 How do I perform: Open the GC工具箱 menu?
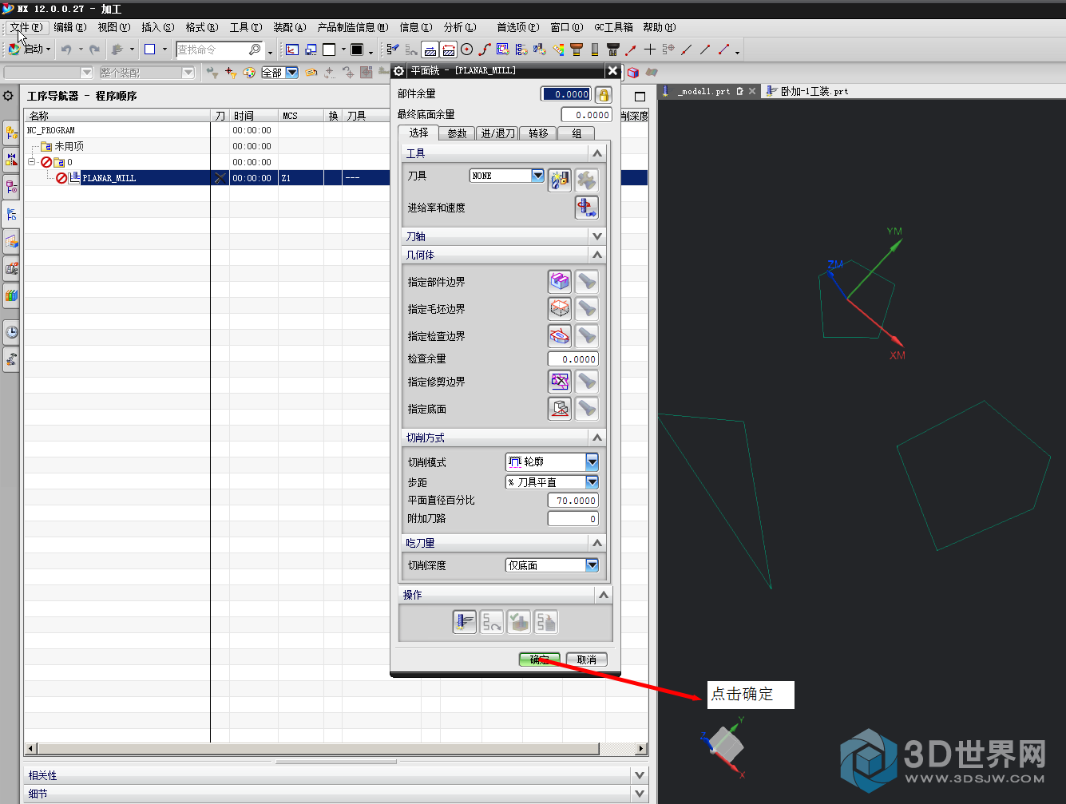pos(613,27)
